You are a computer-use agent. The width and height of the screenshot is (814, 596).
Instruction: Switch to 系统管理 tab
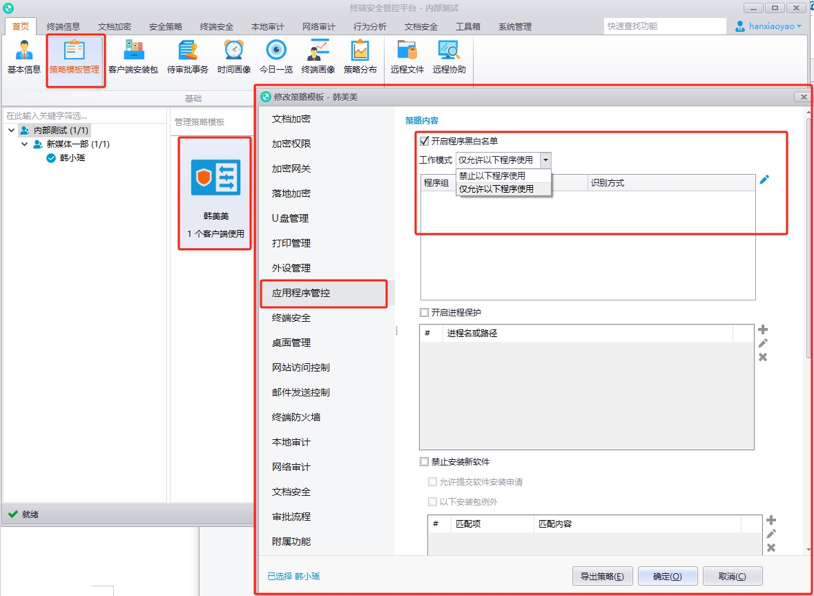tap(515, 26)
